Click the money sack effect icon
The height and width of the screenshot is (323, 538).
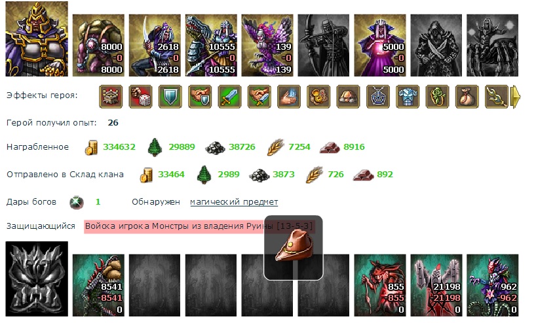click(x=467, y=97)
